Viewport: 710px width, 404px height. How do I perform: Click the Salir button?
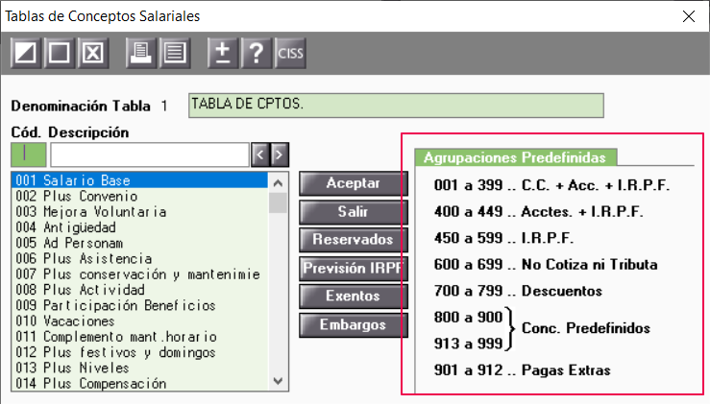coord(354,212)
